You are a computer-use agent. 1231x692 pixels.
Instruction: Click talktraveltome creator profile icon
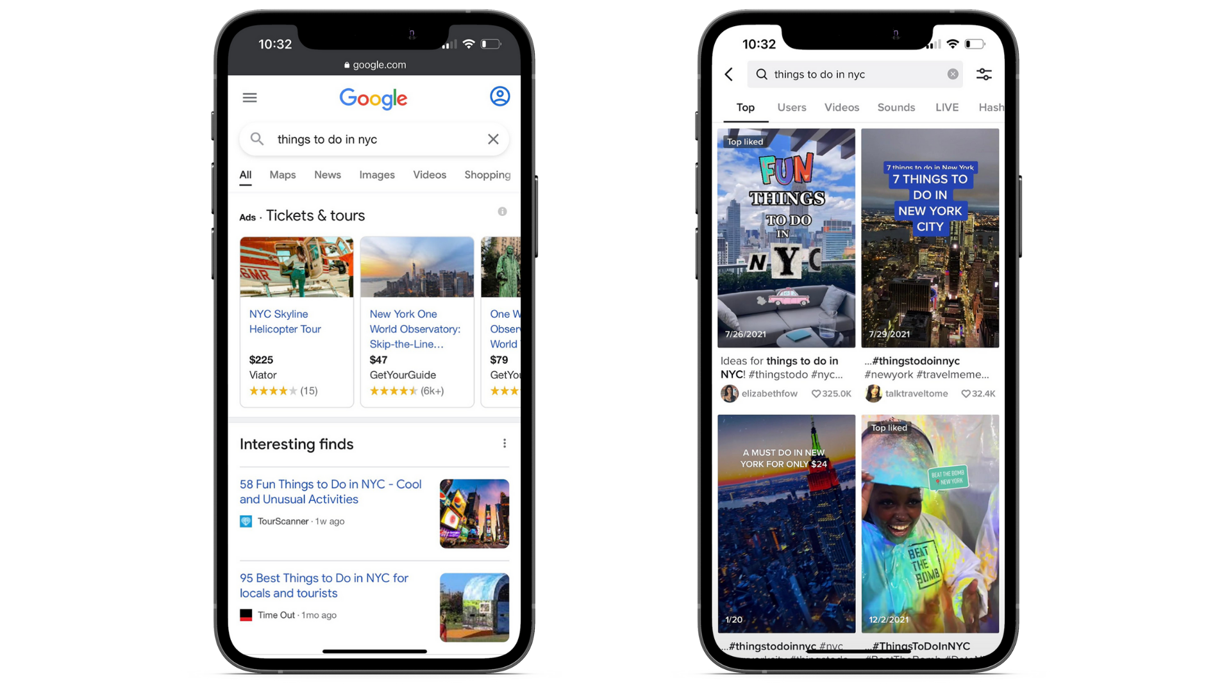pos(871,393)
